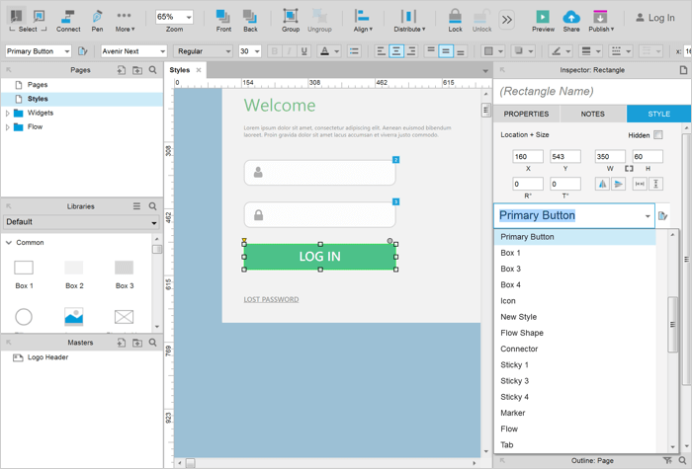Image resolution: width=692 pixels, height=469 pixels.
Task: Align text to top vertically
Action: 431,51
